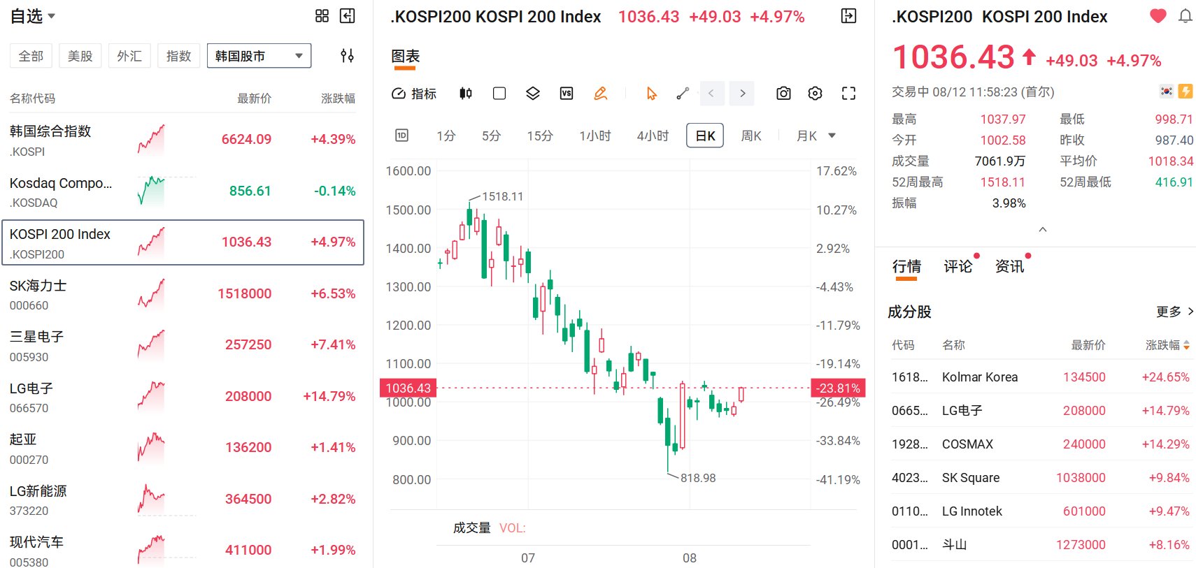Click the watchlist filter settings icon
Screen dimensions: 1196x568
pyautogui.click(x=347, y=56)
